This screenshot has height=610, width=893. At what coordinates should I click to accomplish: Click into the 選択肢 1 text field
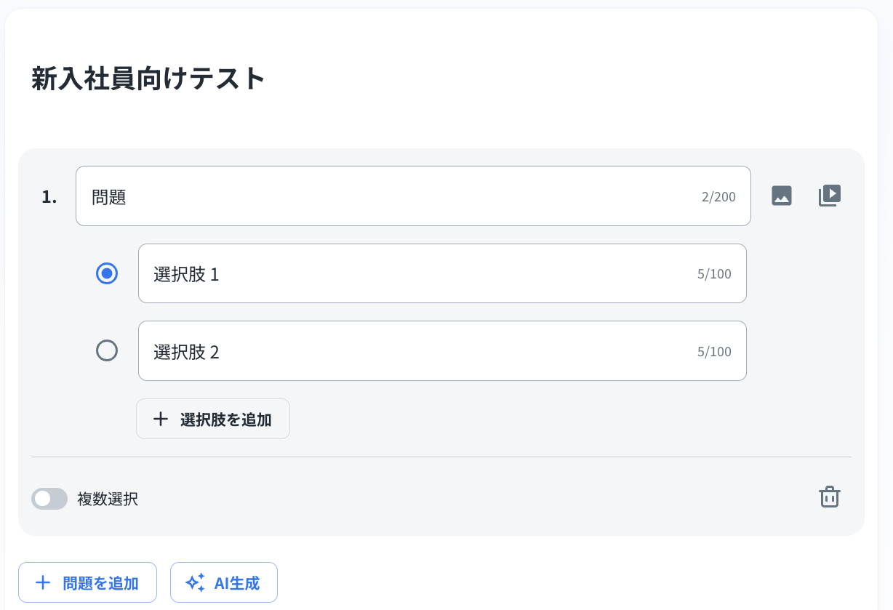pyautogui.click(x=415, y=273)
